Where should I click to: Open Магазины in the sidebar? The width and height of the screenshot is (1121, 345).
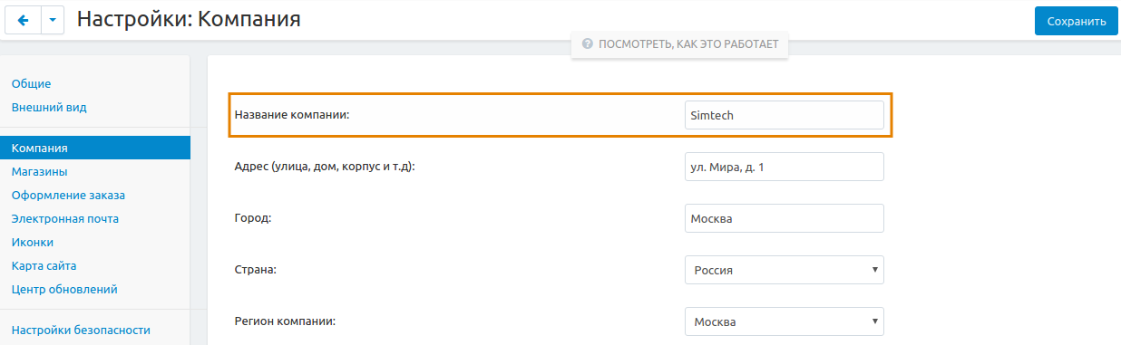39,171
